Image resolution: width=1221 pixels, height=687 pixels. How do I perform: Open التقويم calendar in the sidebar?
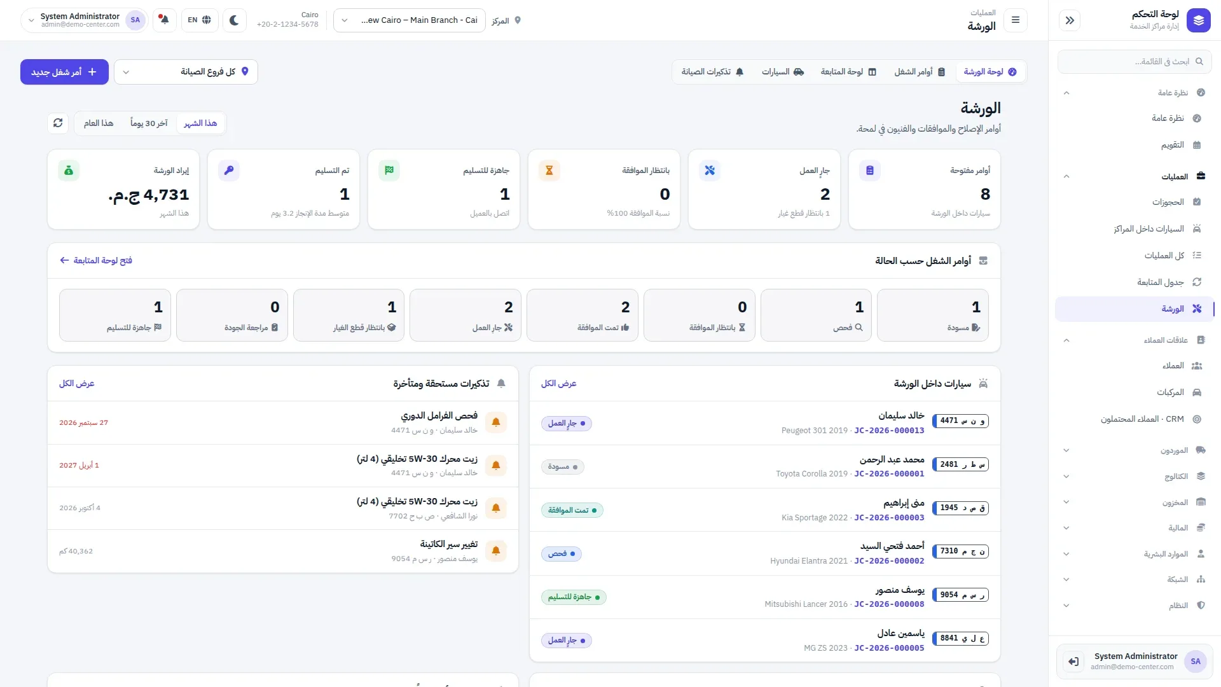click(x=1135, y=145)
